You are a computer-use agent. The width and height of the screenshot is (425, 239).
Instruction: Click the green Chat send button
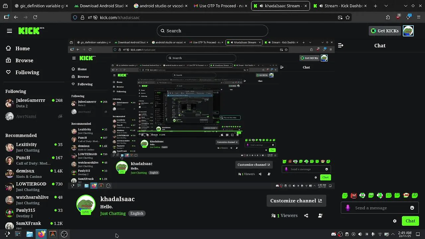coord(410,221)
